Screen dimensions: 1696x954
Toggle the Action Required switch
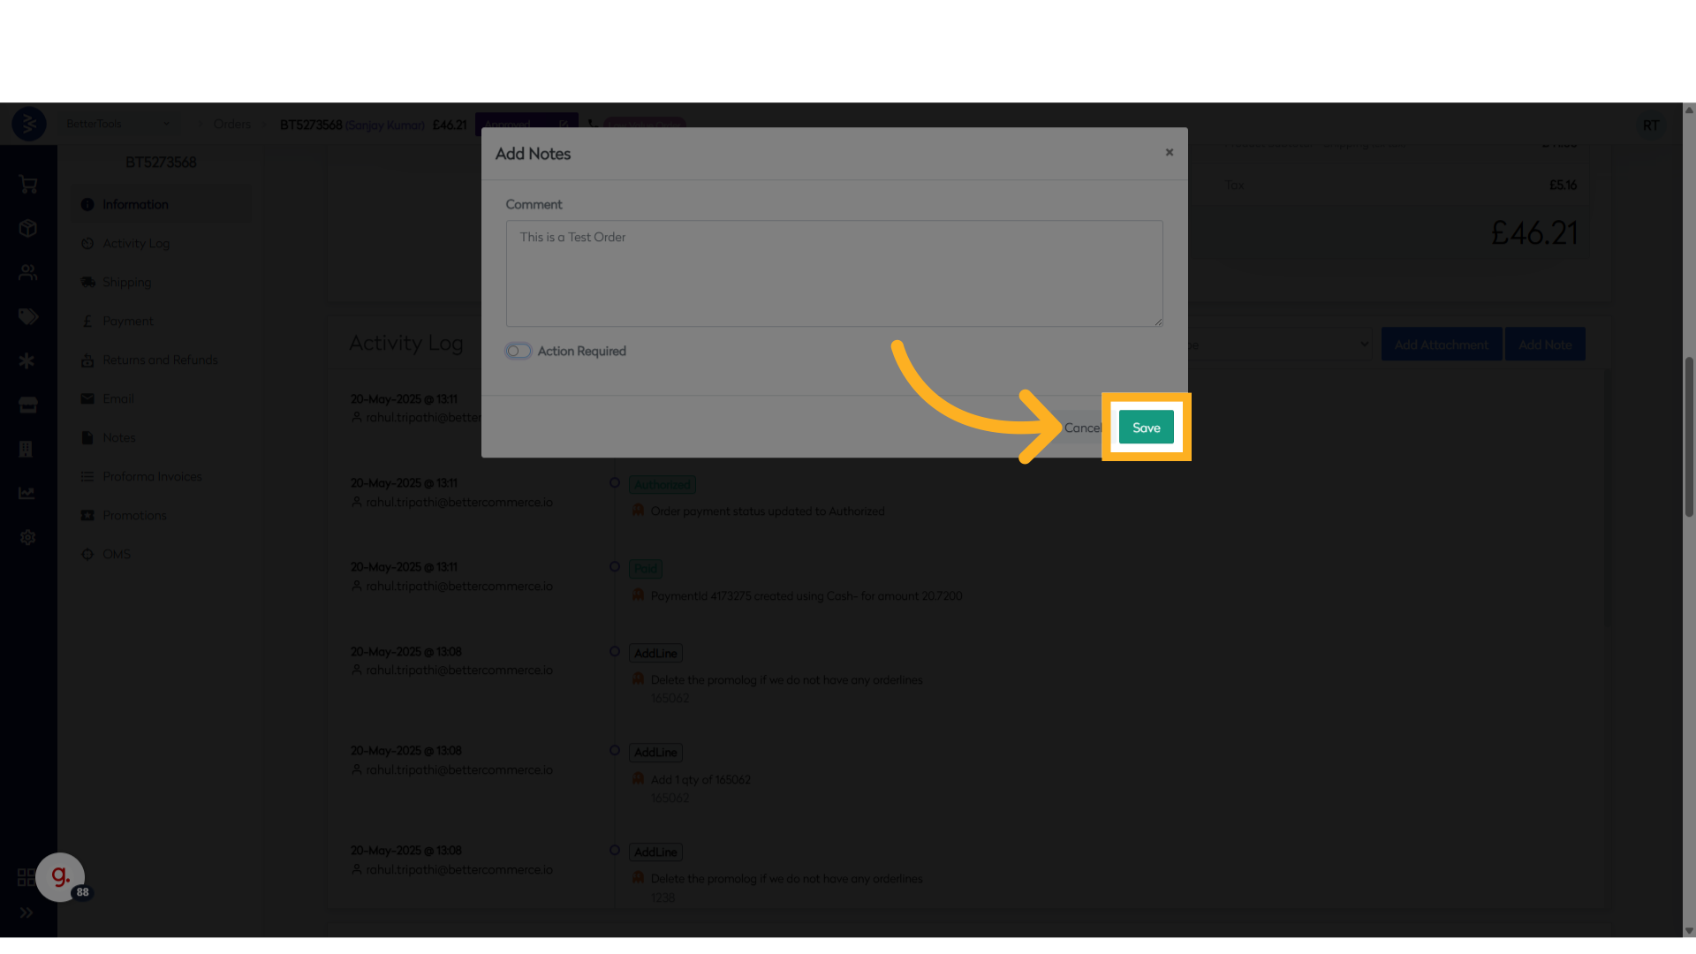[519, 351]
